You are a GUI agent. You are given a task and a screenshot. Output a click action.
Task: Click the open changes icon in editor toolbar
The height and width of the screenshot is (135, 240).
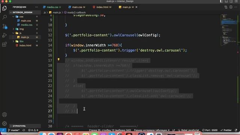pos(226,7)
